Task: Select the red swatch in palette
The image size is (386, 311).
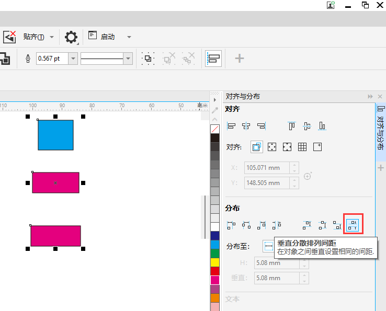Action: pos(215,271)
